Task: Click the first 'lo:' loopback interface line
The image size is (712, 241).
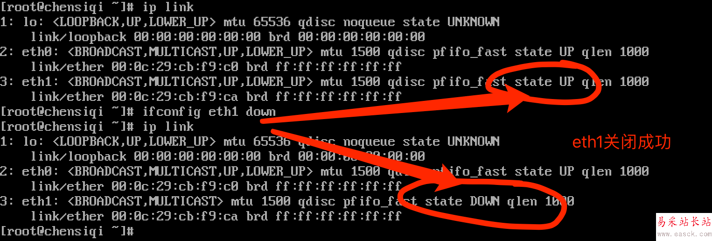Action: coord(250,22)
